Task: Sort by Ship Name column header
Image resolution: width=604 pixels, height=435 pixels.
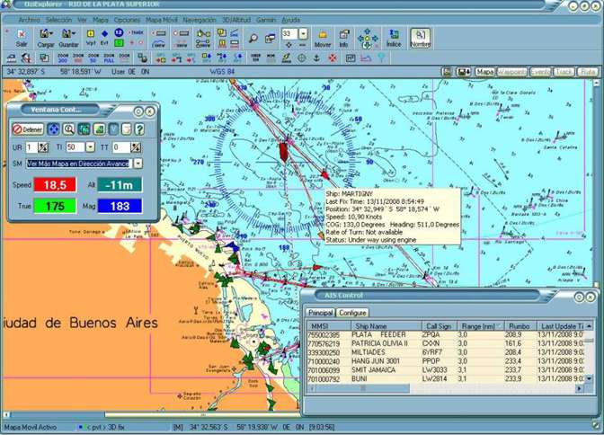Action: (x=386, y=326)
